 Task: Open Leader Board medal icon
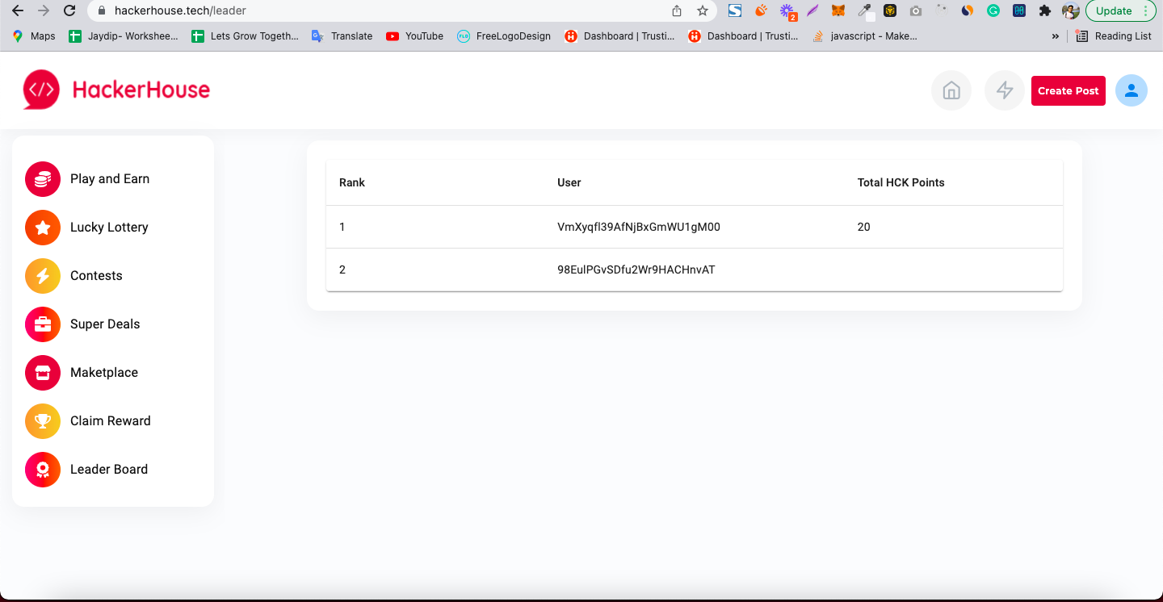(x=42, y=469)
